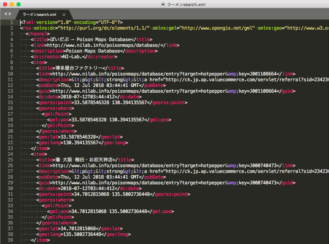Click the URL on line 5 link tag
Screen dimensions: 329x244
point(104,45)
